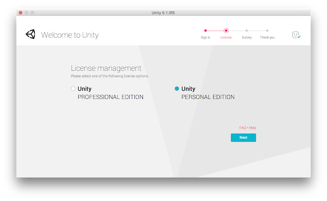Click the PERSONAL EDITION label

(208, 97)
